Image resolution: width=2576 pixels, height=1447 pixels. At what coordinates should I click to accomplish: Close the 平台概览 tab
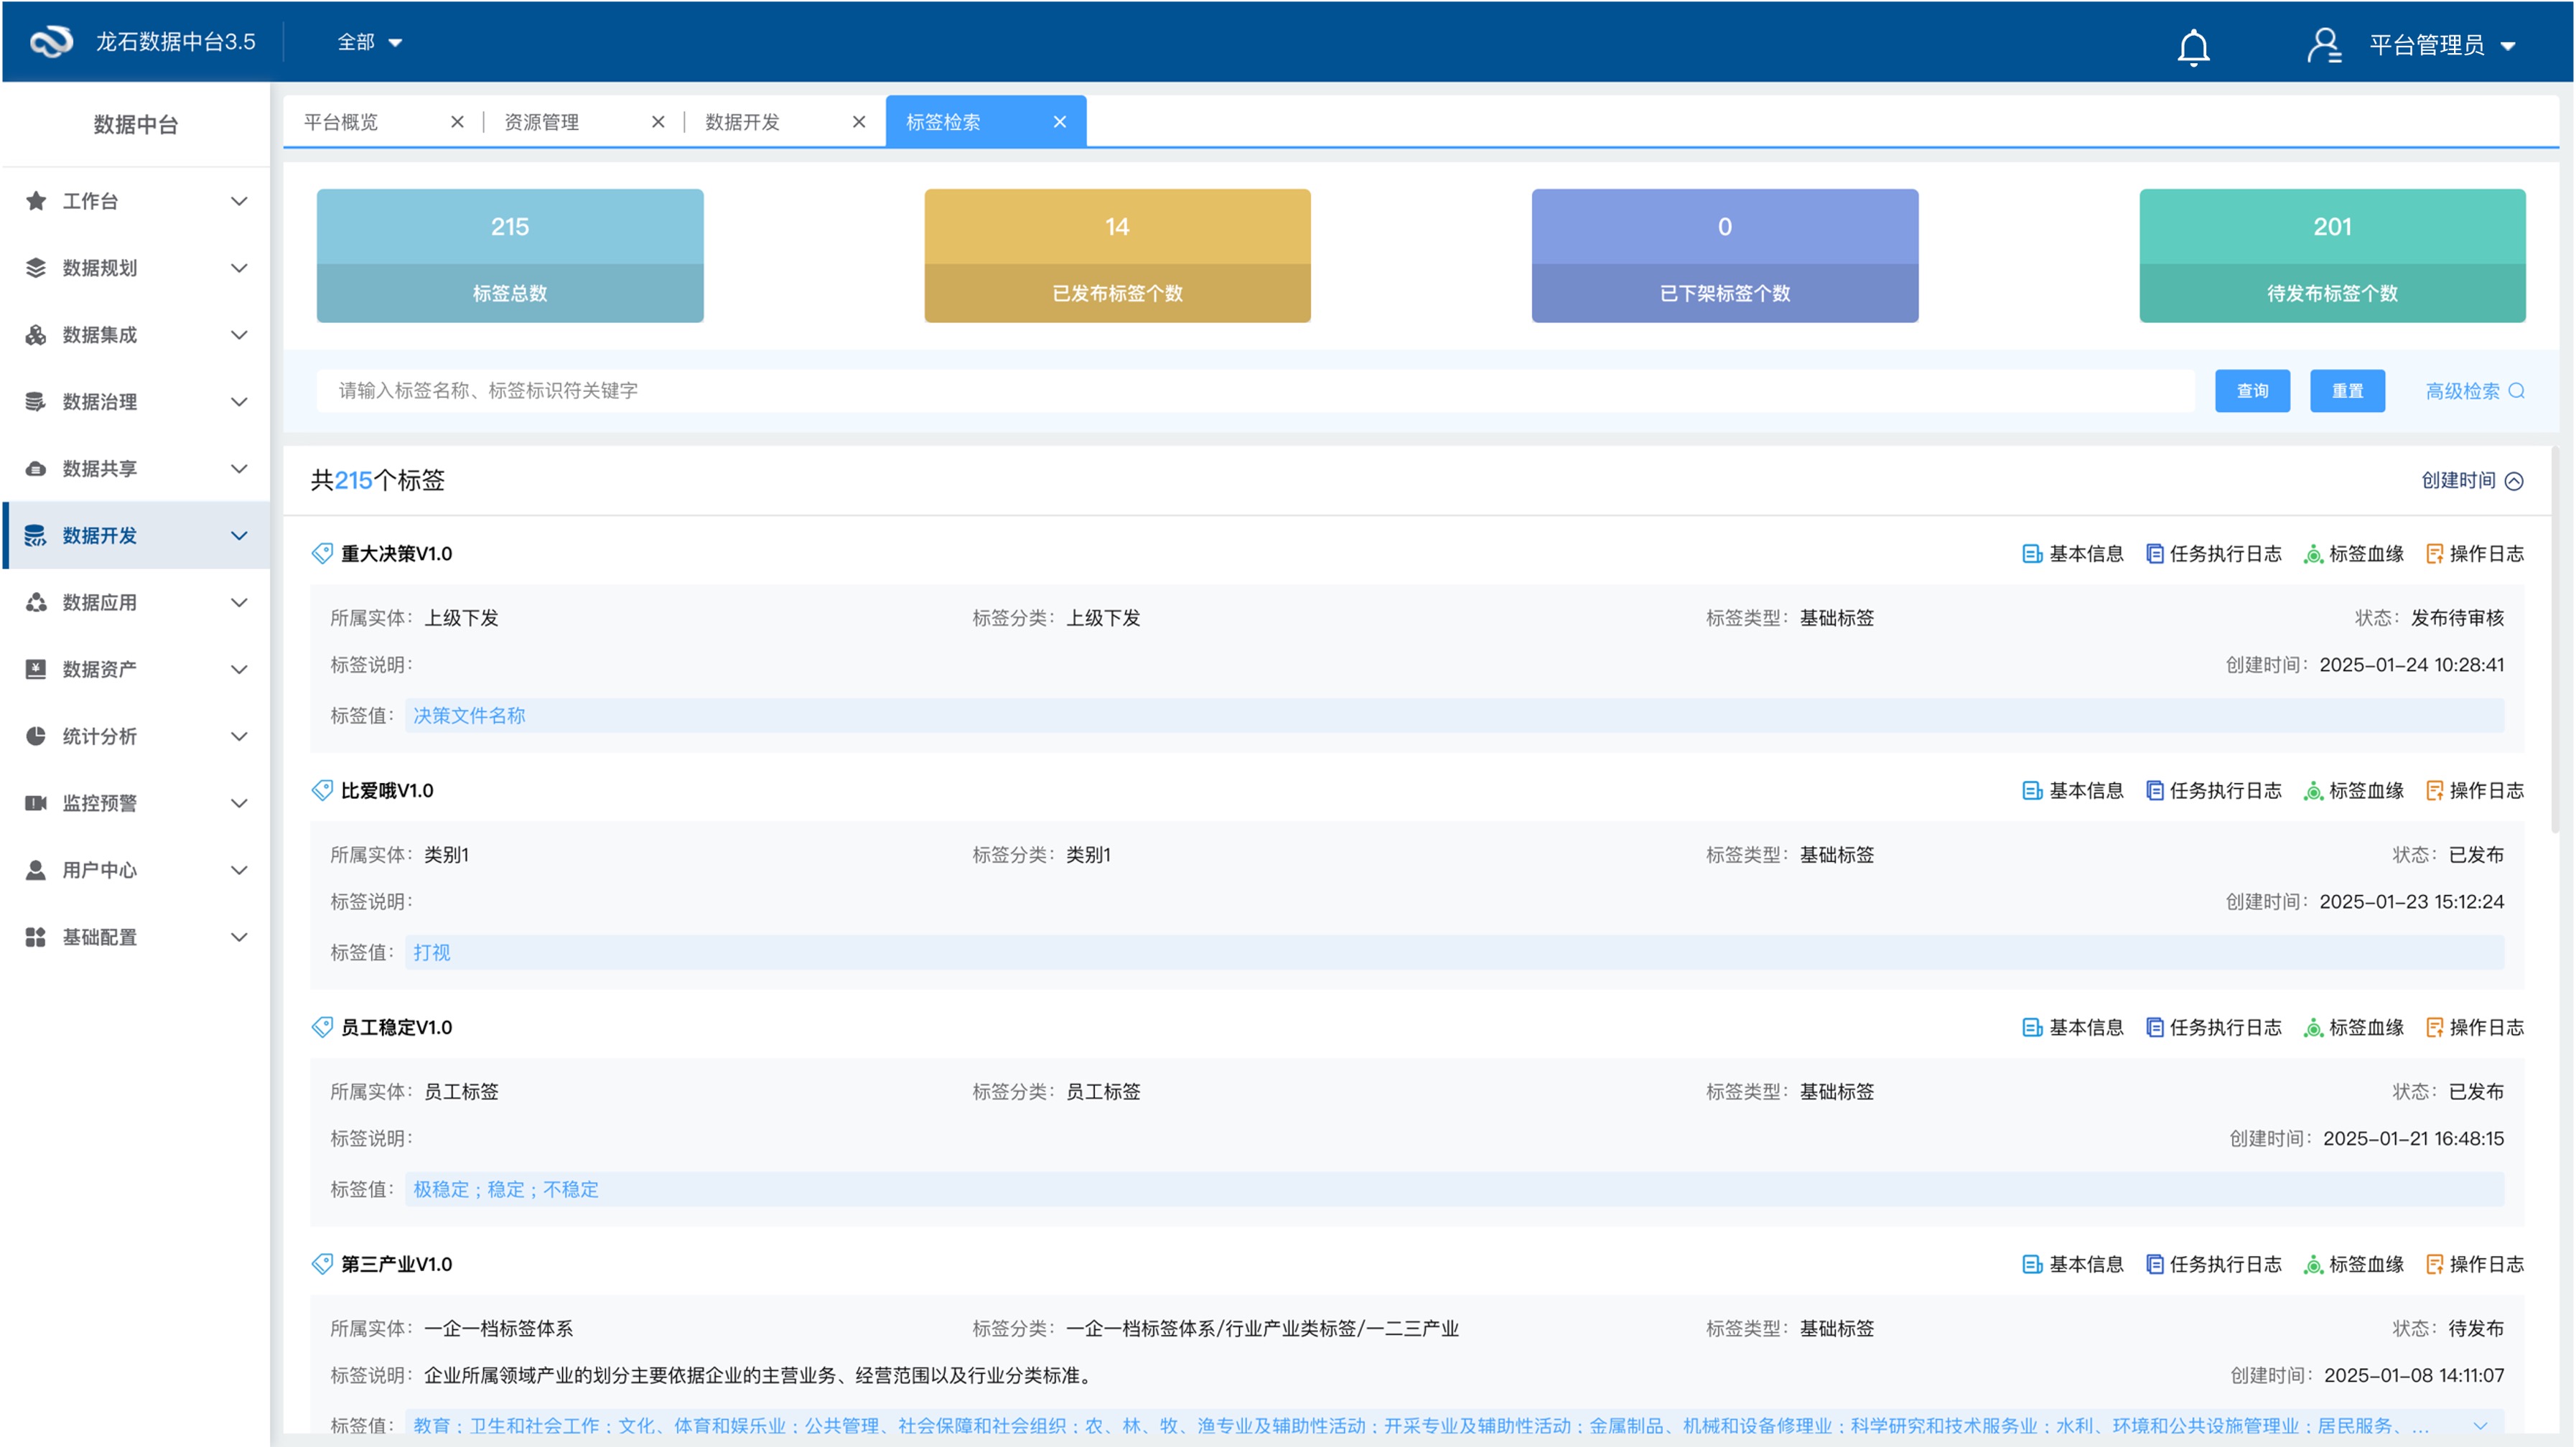(457, 122)
